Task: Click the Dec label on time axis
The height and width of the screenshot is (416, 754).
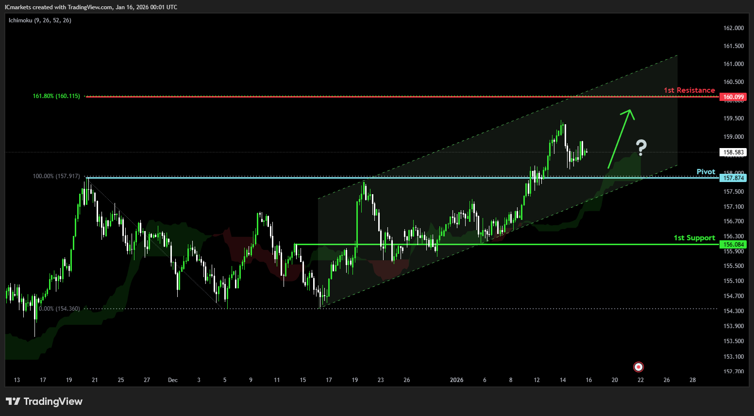Action: pyautogui.click(x=173, y=380)
